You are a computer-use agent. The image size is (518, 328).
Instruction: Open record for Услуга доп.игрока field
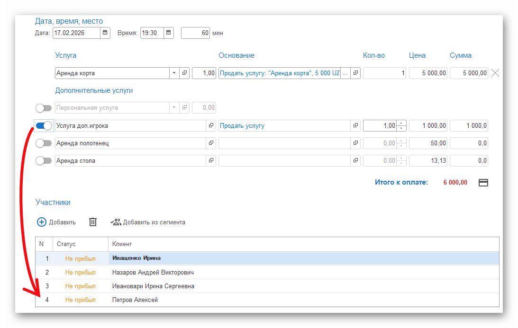[x=211, y=126]
